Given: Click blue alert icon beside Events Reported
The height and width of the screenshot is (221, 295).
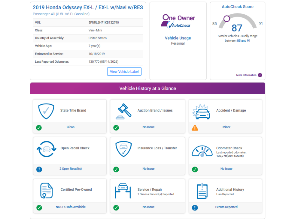Looking at the screenshot, I should [195, 208].
